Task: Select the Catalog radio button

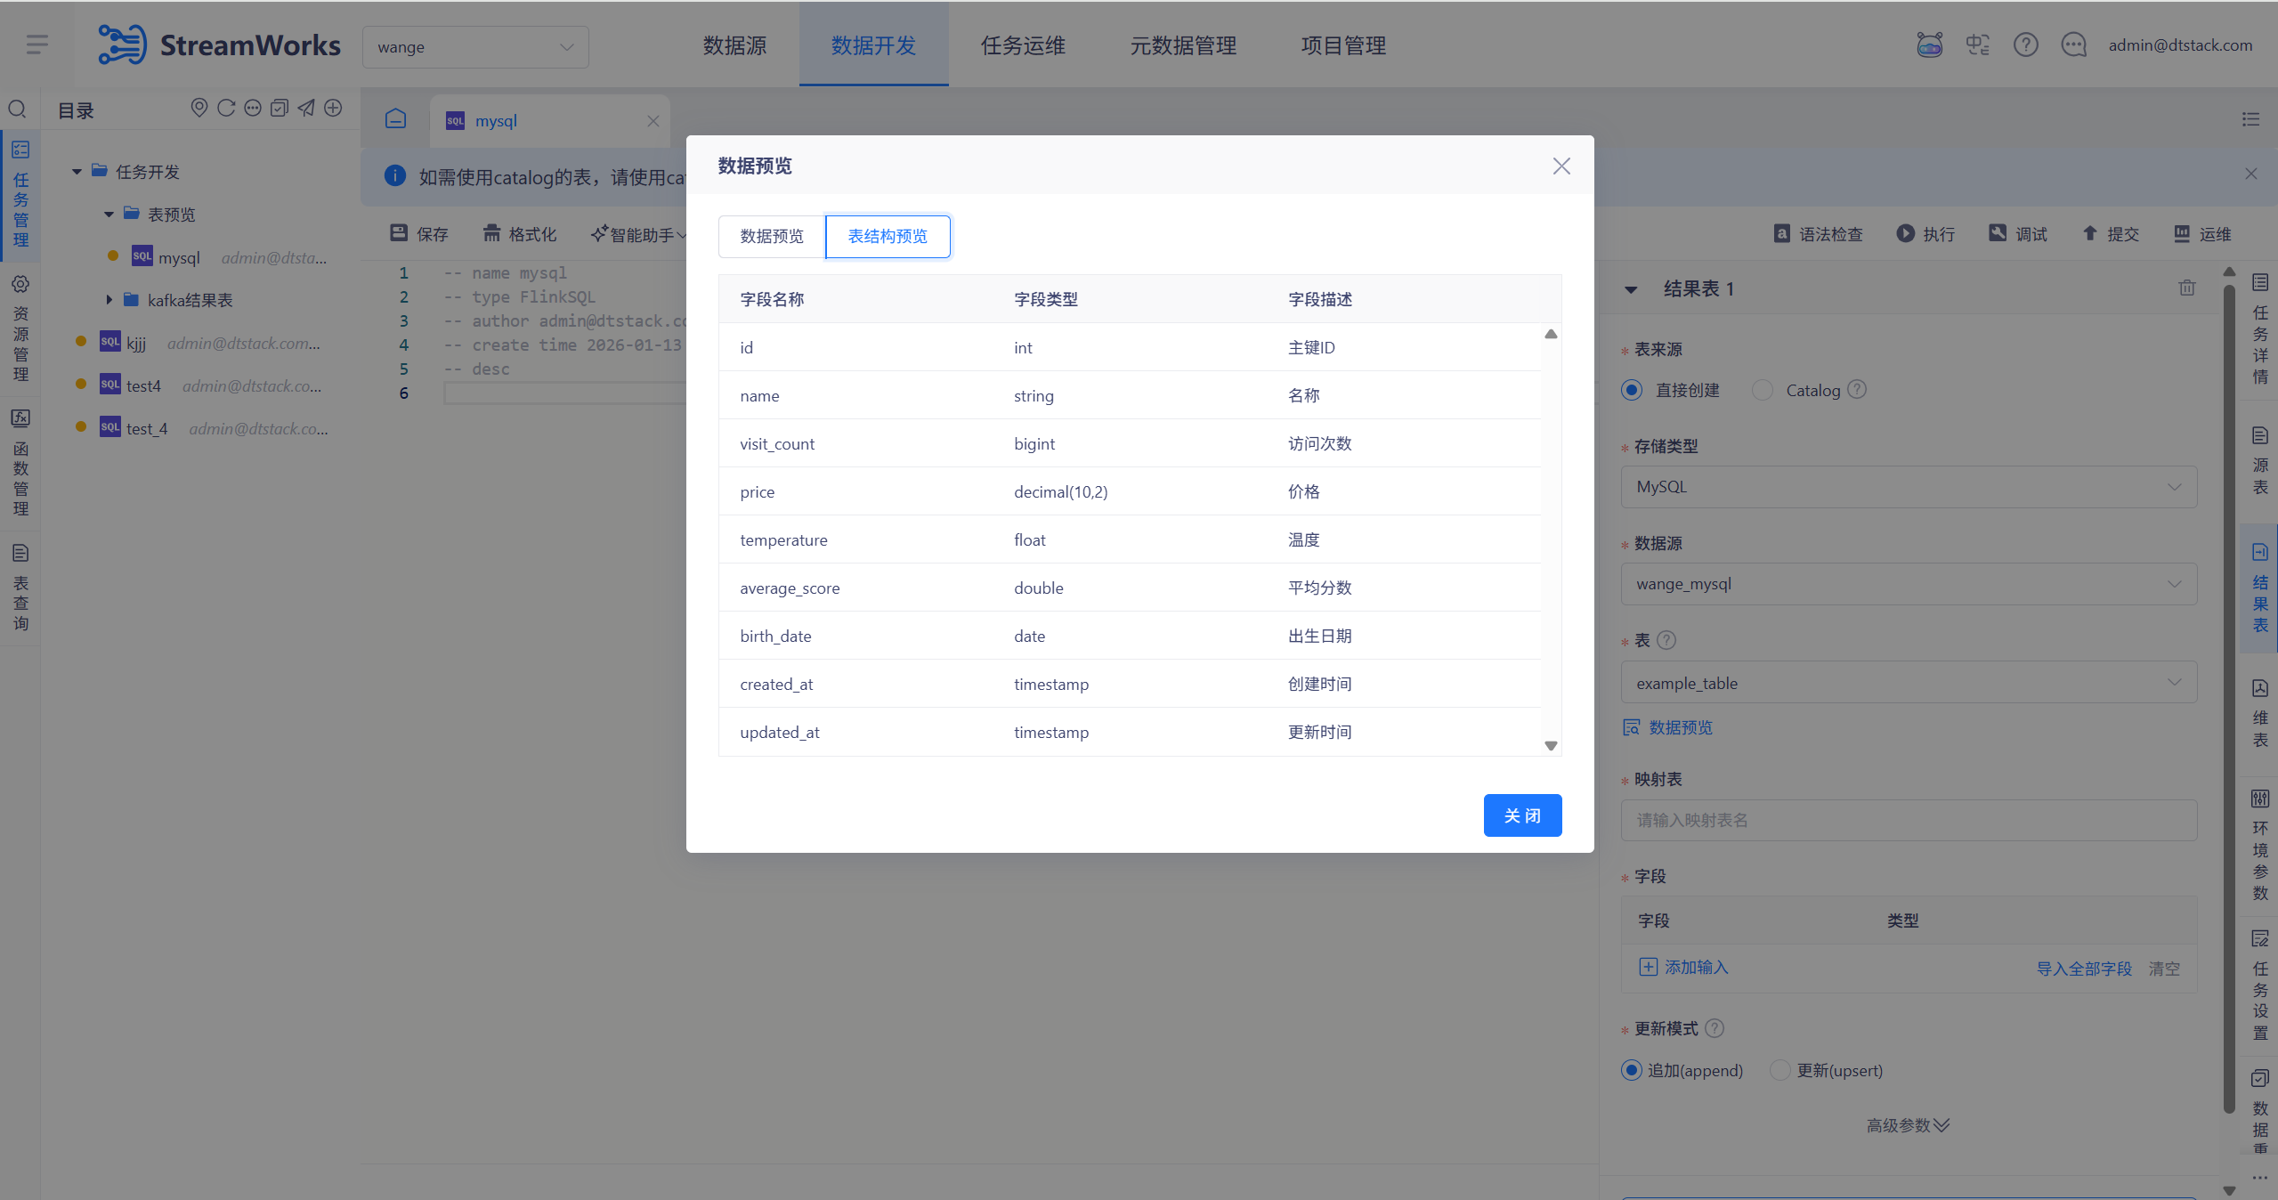Action: tap(1763, 390)
